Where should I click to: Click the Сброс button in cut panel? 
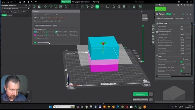(55, 25)
